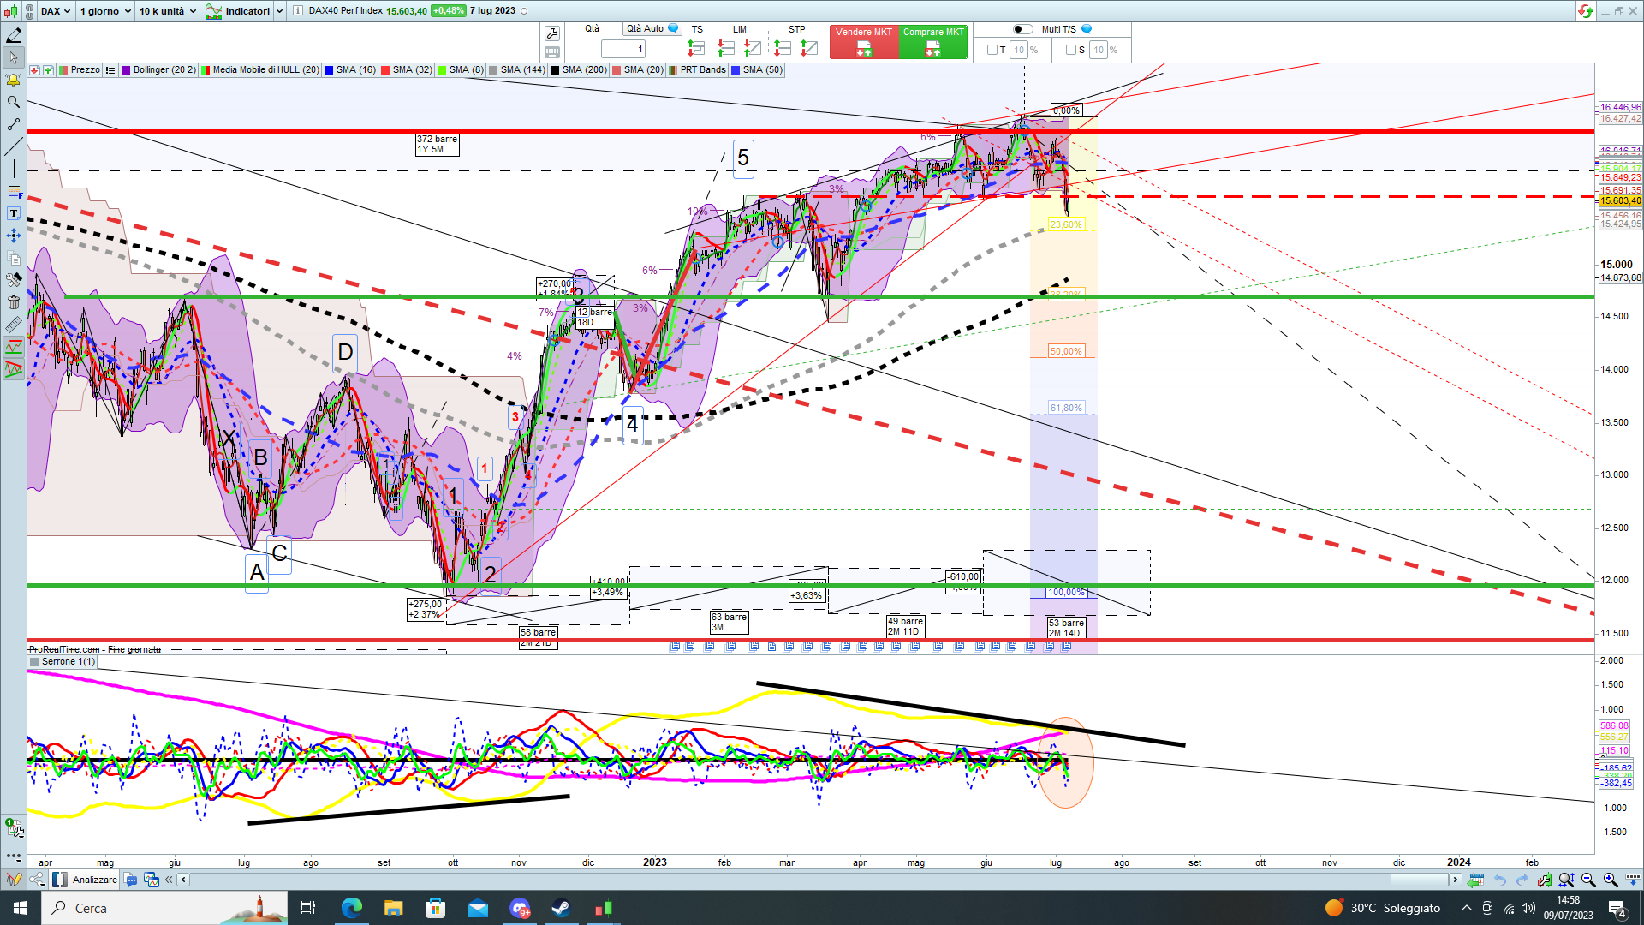Open Steam from the taskbar
Image resolution: width=1644 pixels, height=925 pixels.
pos(562,908)
